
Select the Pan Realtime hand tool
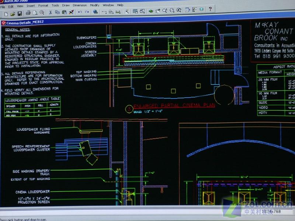[158, 11]
